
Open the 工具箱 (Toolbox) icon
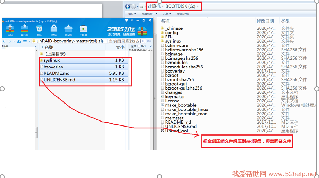83,30
